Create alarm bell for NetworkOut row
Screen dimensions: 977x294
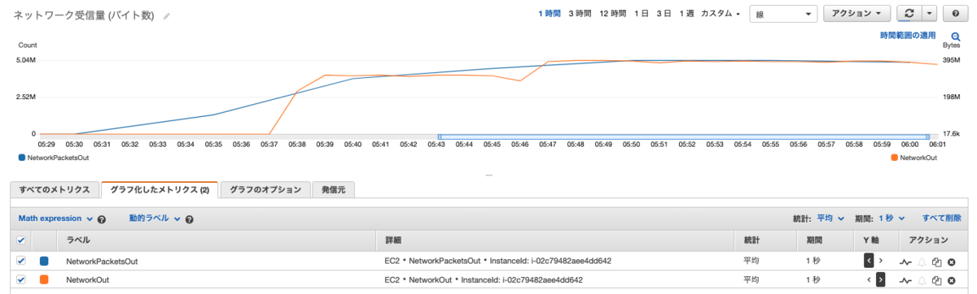922,280
